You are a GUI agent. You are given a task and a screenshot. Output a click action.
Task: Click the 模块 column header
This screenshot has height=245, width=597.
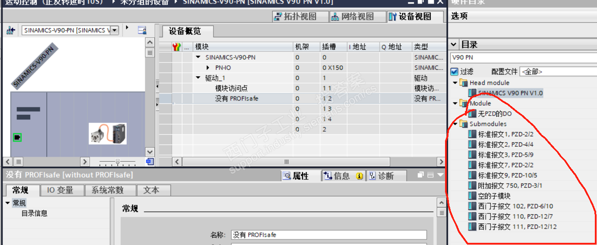[x=243, y=47]
